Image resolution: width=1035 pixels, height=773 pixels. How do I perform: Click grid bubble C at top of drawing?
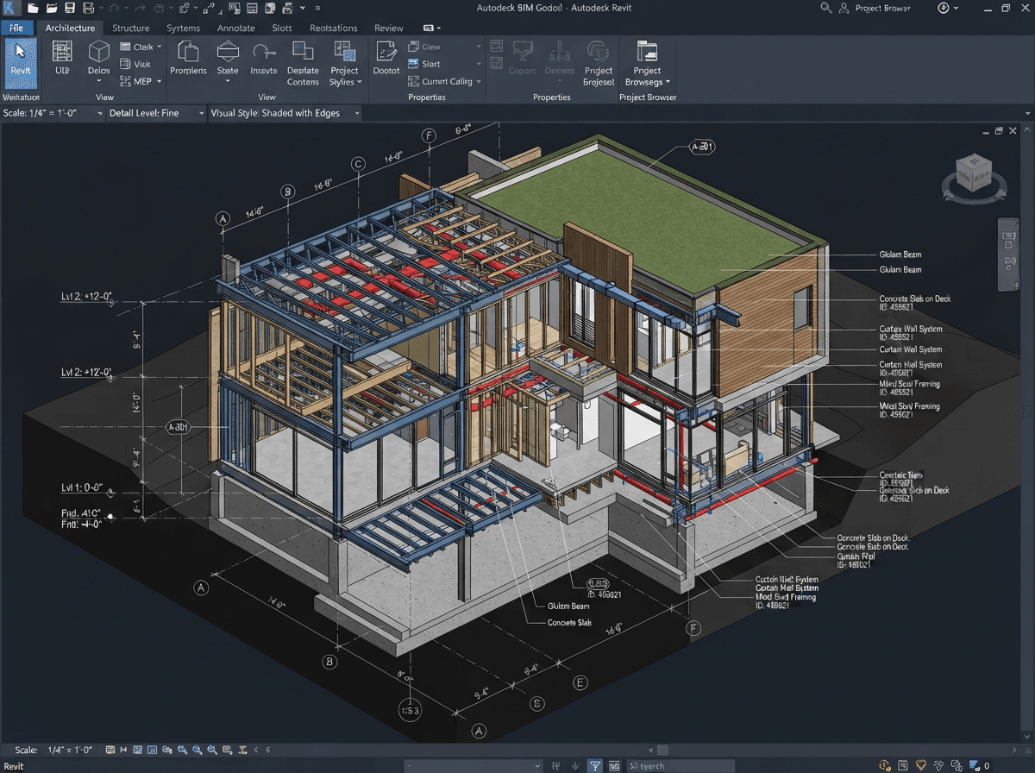(x=359, y=164)
